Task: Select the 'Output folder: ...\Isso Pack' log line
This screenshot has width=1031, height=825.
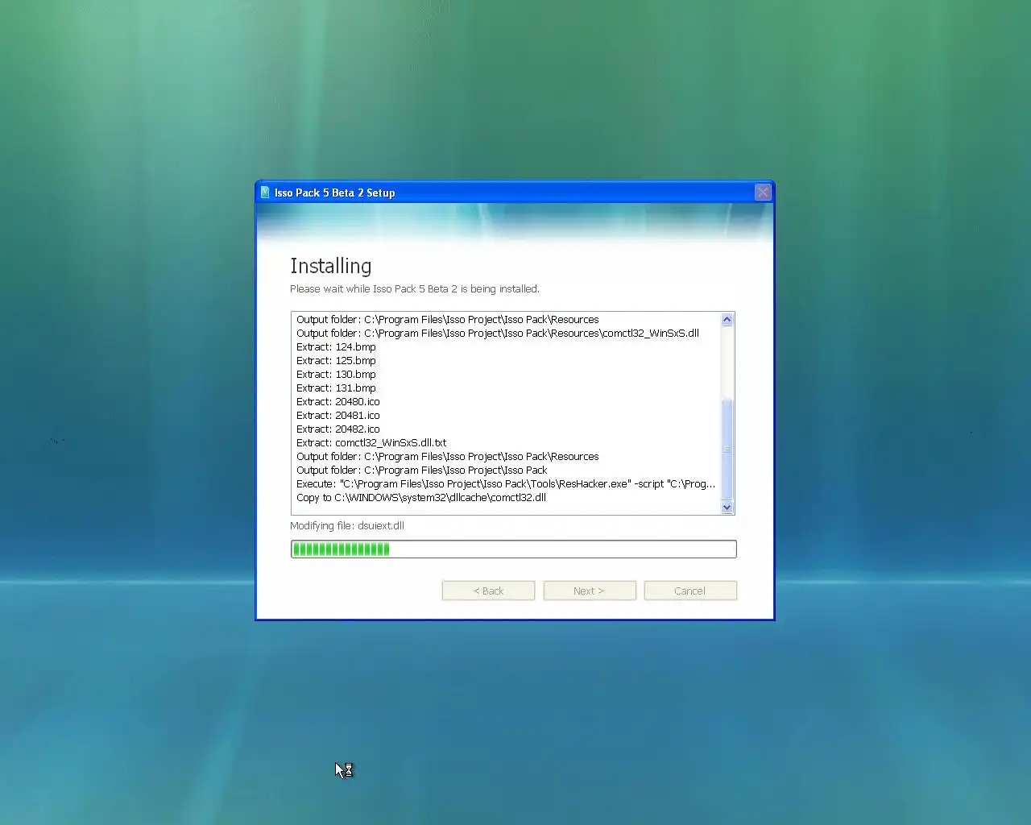Action: 421,471
